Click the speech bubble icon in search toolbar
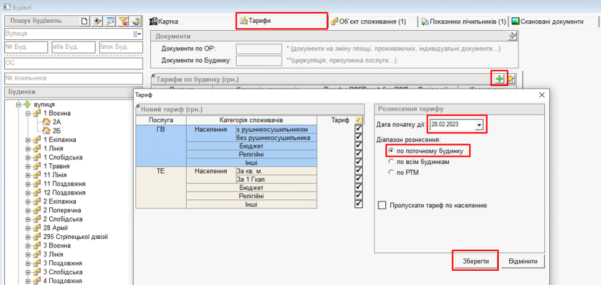Viewport: 601px width, 285px height. pyautogui.click(x=110, y=21)
